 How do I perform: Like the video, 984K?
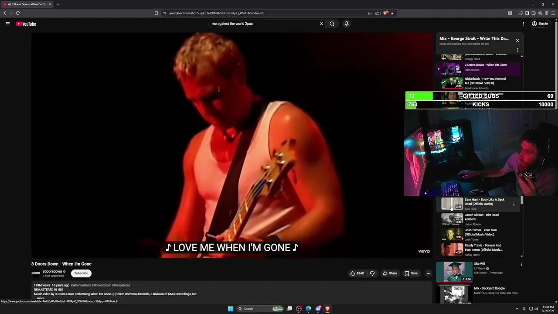[x=357, y=273]
